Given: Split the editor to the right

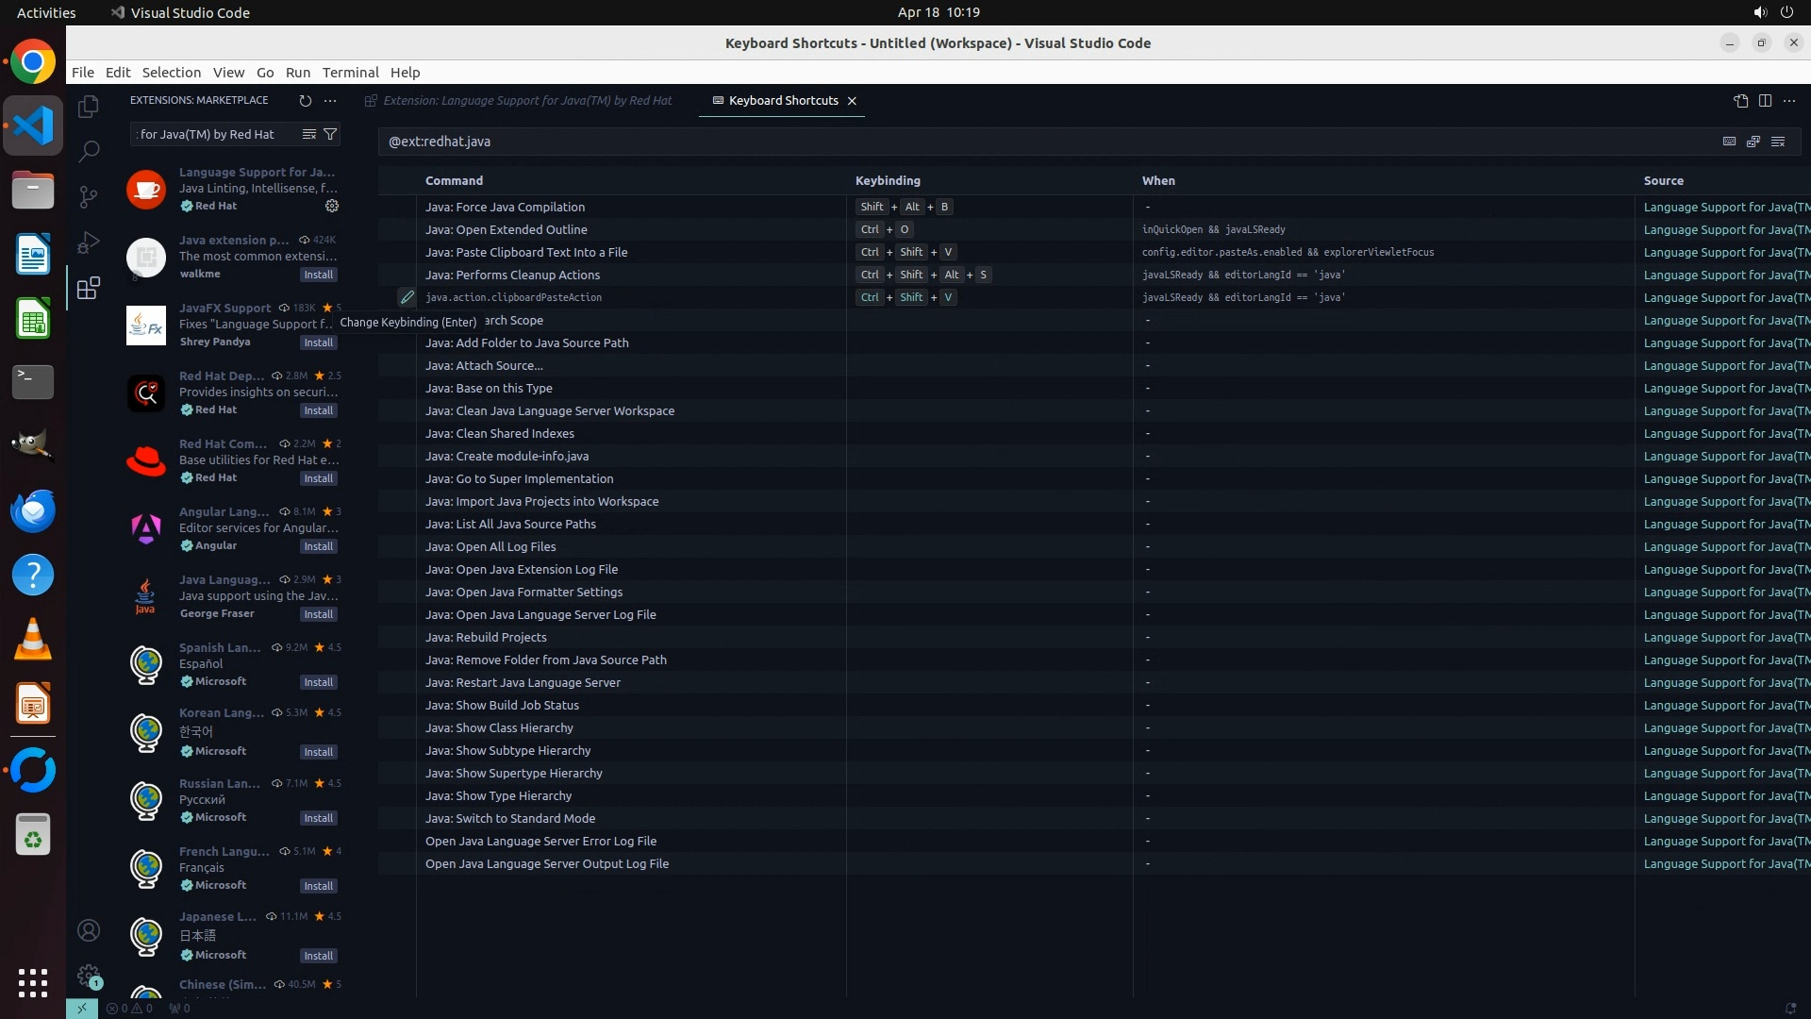Looking at the screenshot, I should coord(1765,100).
